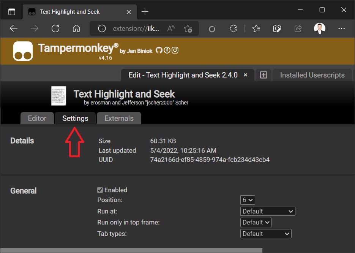Click the 60.31 KB size value
Image resolution: width=355 pixels, height=253 pixels.
163,141
